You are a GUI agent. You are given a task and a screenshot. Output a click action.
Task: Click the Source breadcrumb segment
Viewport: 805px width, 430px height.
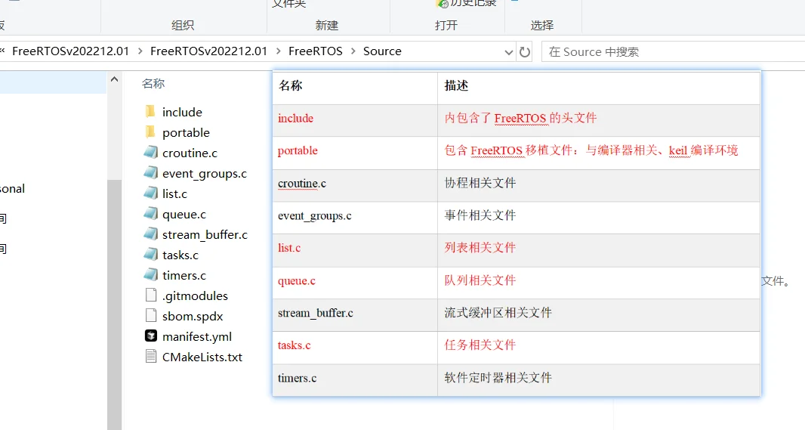[x=382, y=51]
